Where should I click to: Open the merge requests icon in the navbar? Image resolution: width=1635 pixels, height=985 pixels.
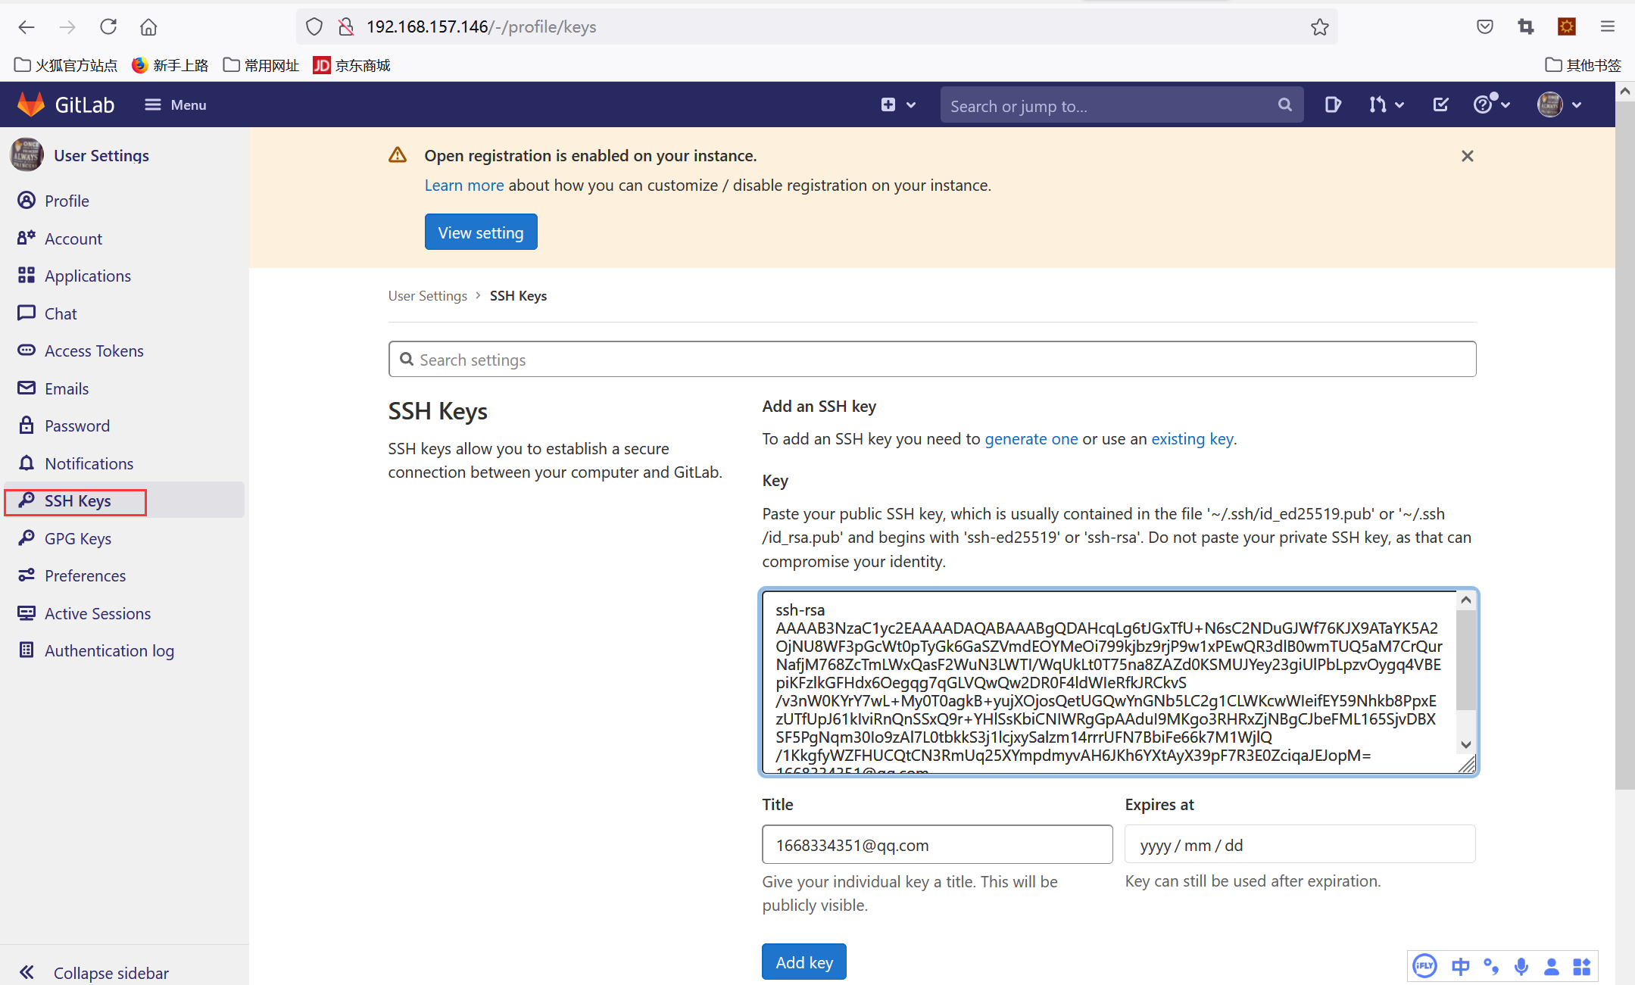pyautogui.click(x=1380, y=104)
